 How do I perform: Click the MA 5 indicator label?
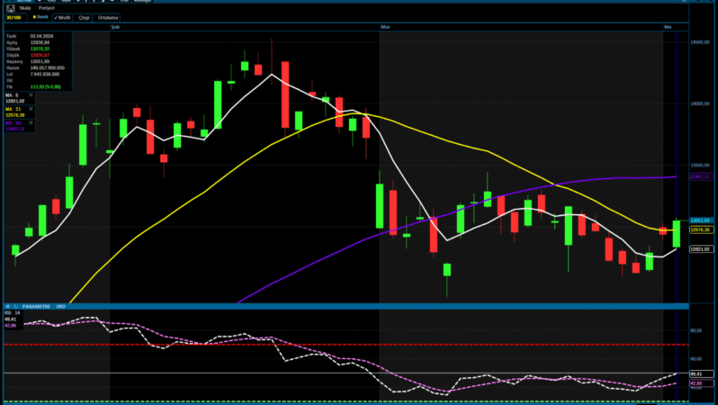point(12,95)
